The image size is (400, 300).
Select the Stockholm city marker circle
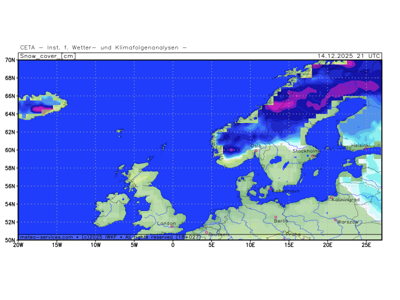(313, 156)
